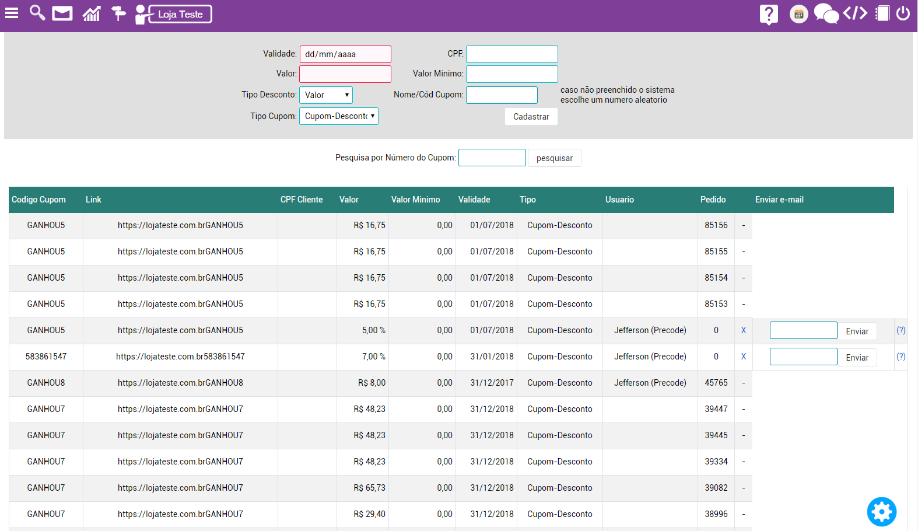Click the 583861547 coupon code cell
Viewport: 918px width, 531px height.
(x=46, y=357)
